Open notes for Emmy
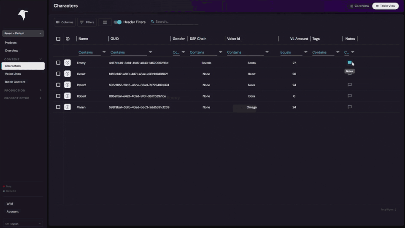The width and height of the screenshot is (405, 228). pyautogui.click(x=349, y=62)
